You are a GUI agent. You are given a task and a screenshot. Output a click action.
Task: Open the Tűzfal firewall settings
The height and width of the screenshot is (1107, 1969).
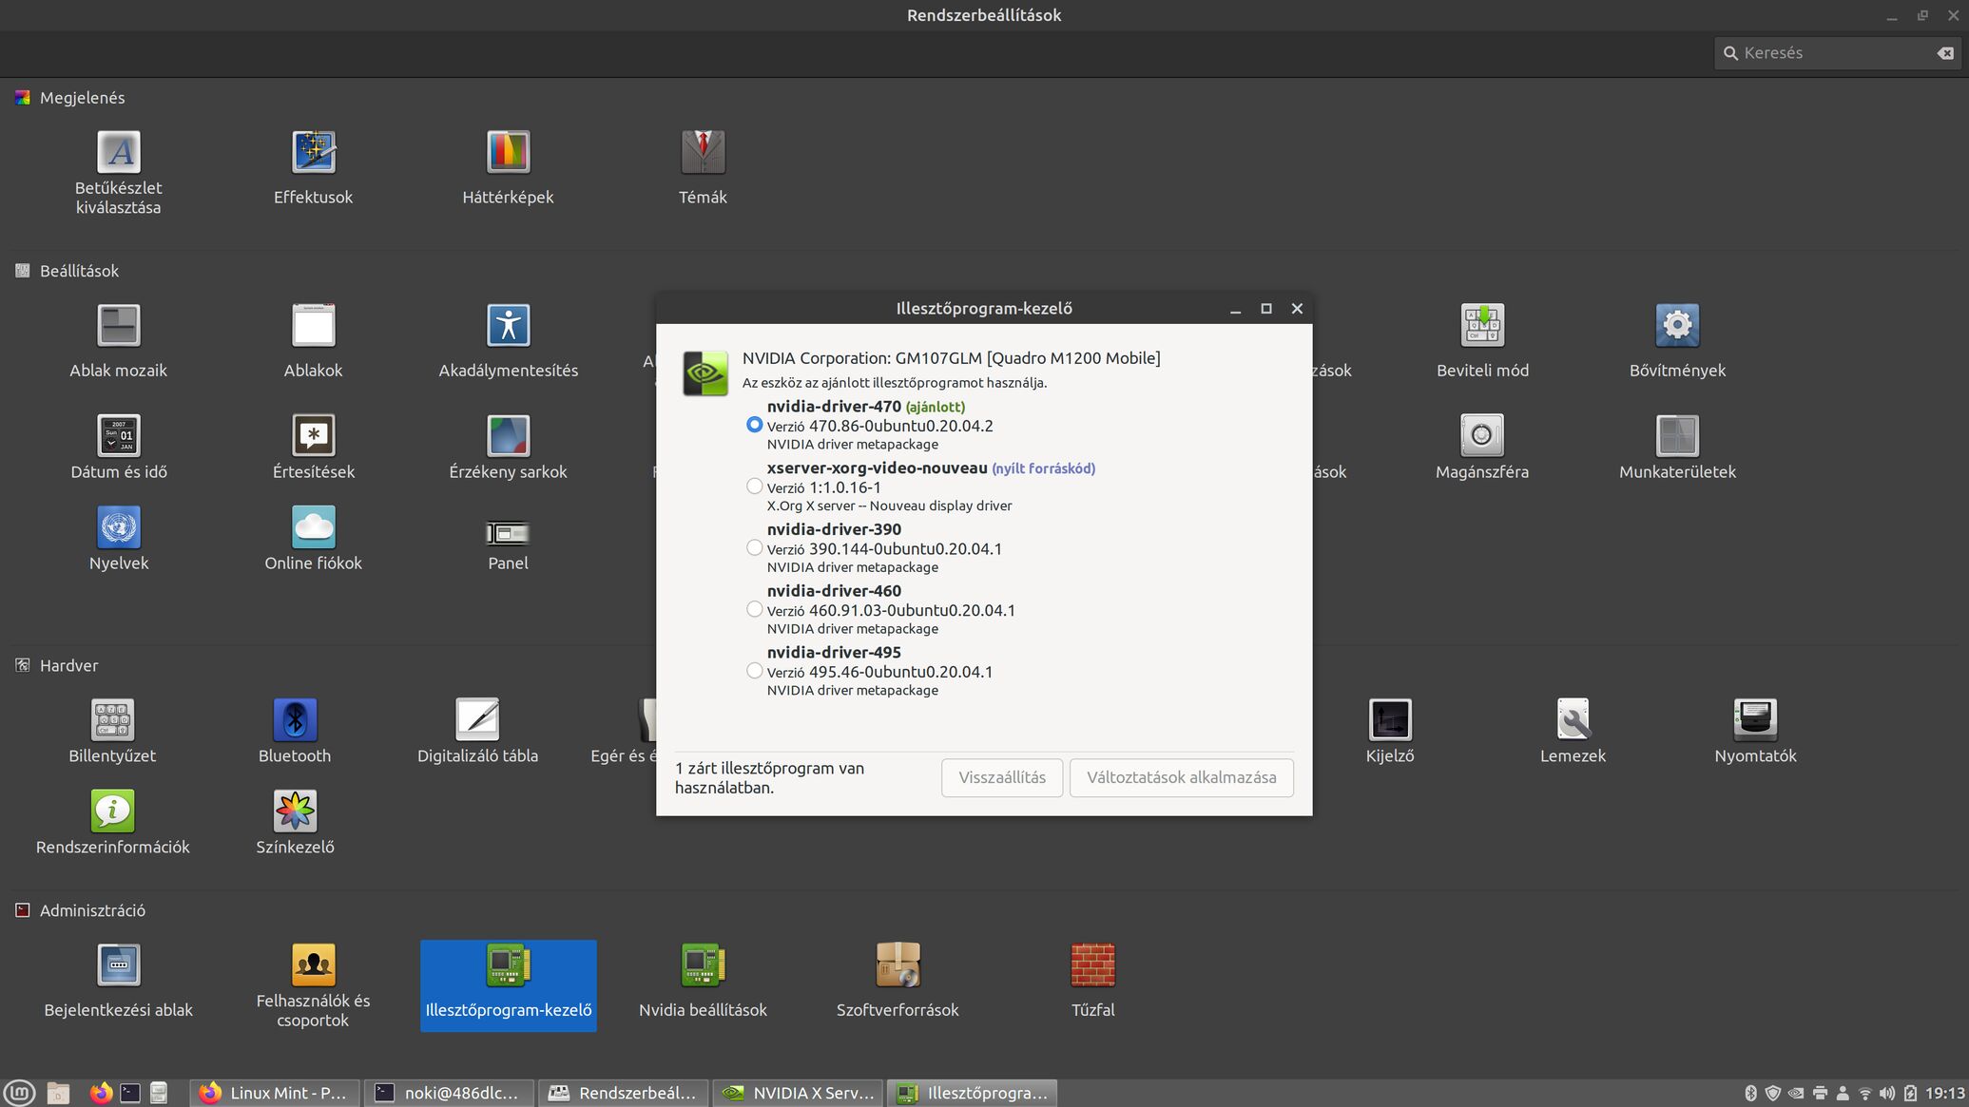[1092, 981]
